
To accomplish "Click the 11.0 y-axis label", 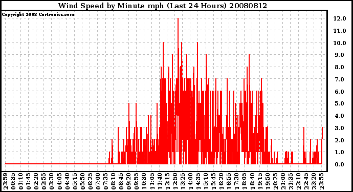I will (x=340, y=31).
